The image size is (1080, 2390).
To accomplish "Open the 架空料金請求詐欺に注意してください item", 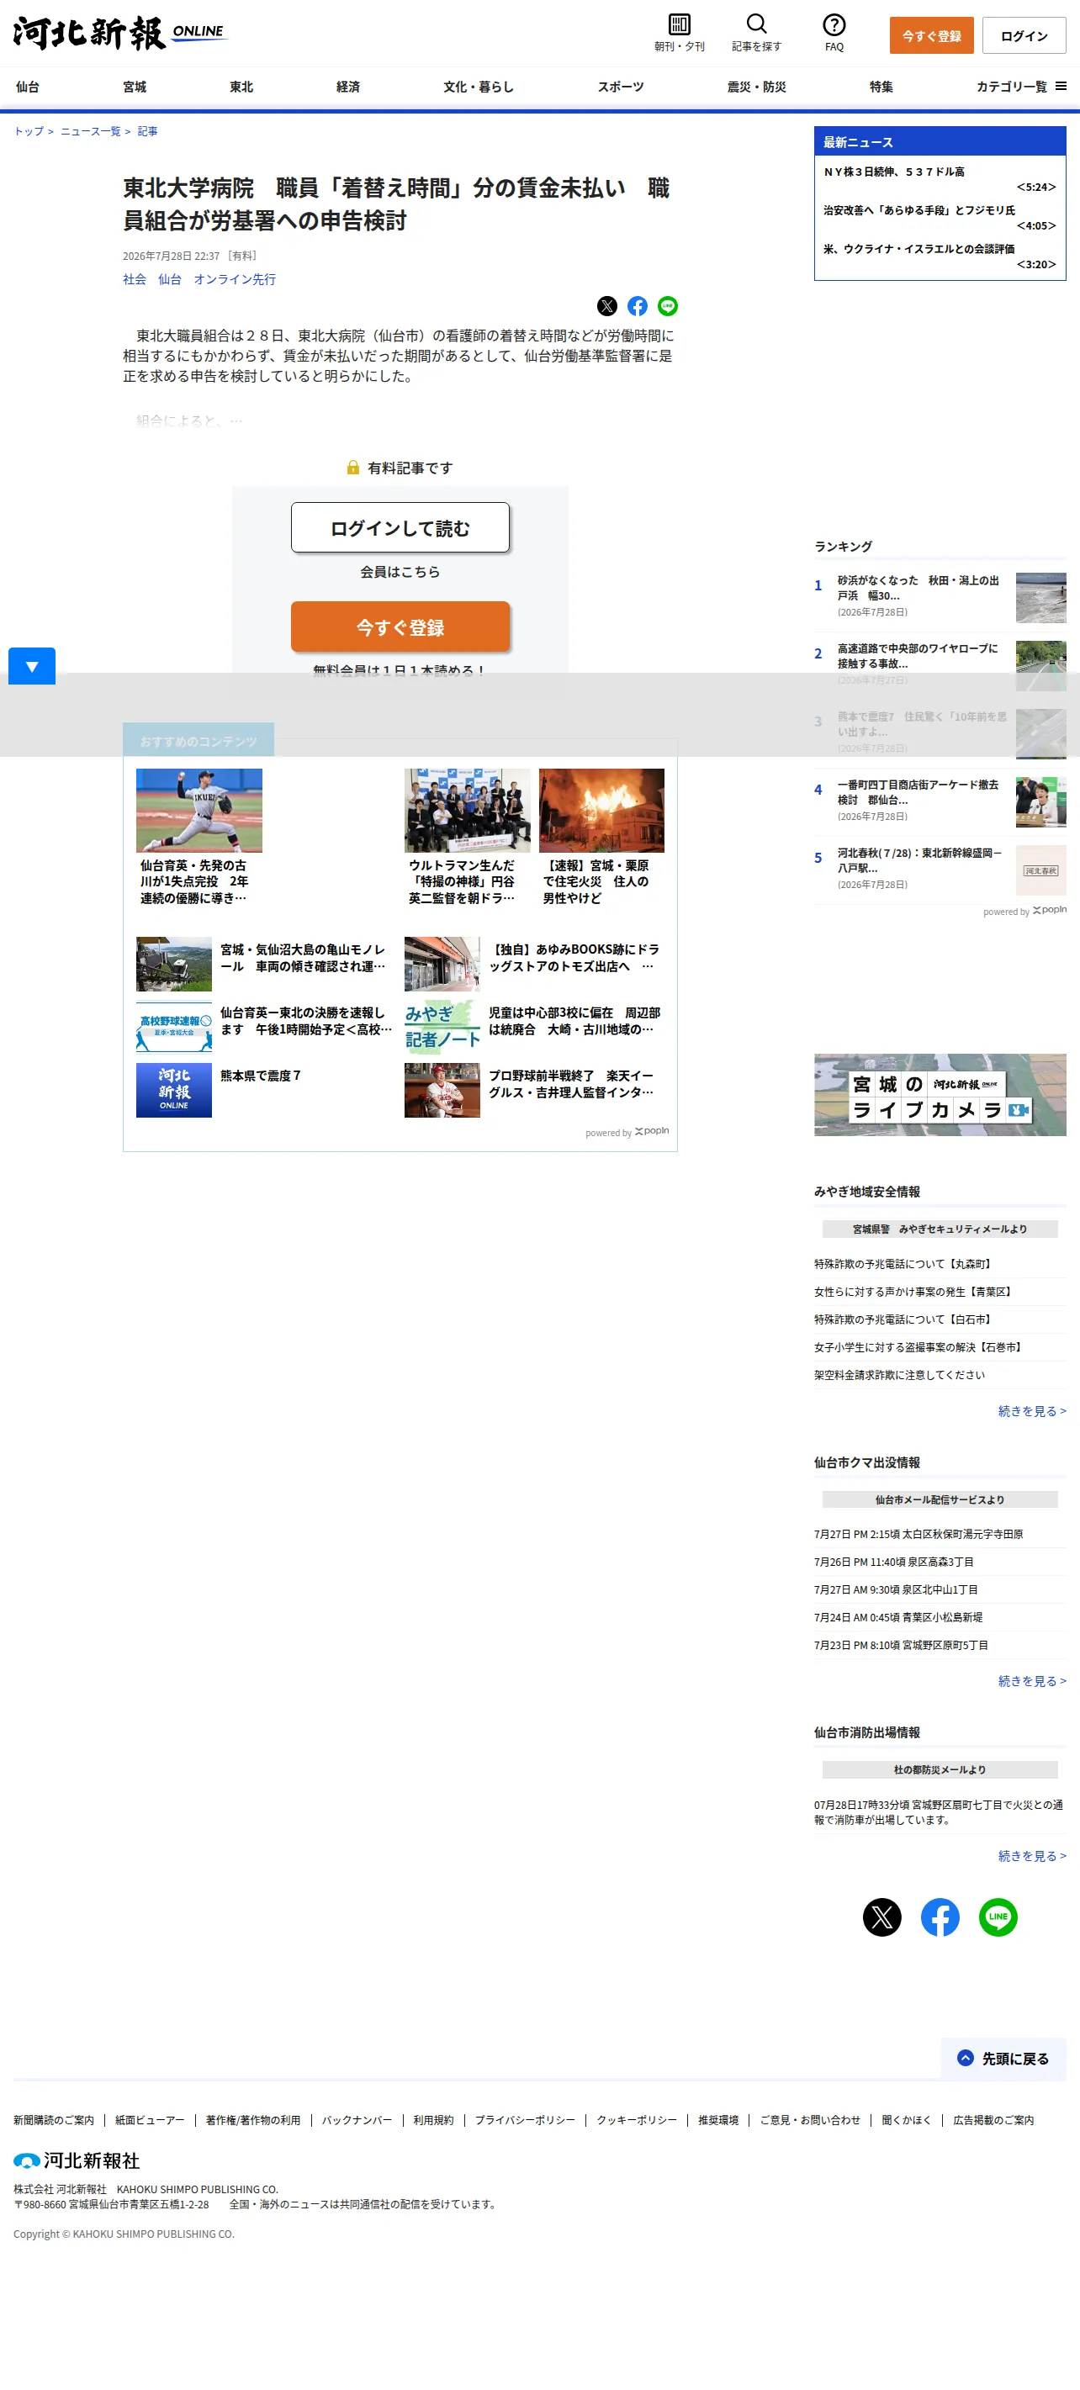I will tap(900, 1375).
